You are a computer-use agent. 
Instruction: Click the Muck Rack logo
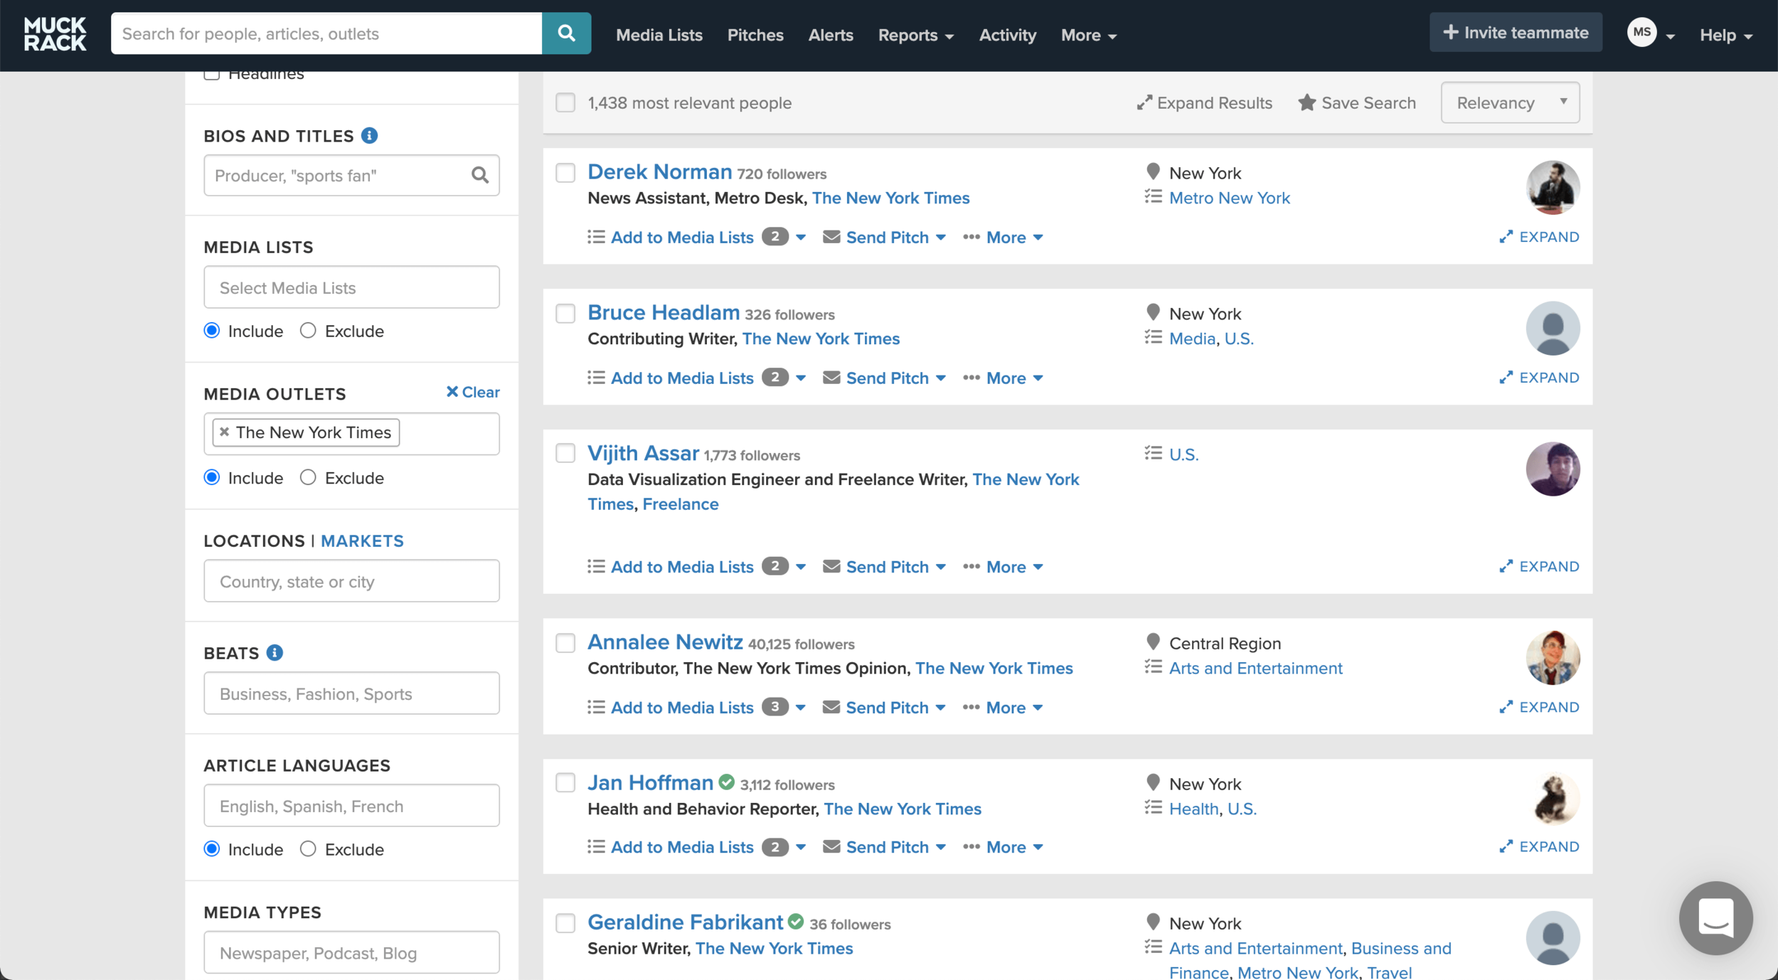(x=55, y=34)
